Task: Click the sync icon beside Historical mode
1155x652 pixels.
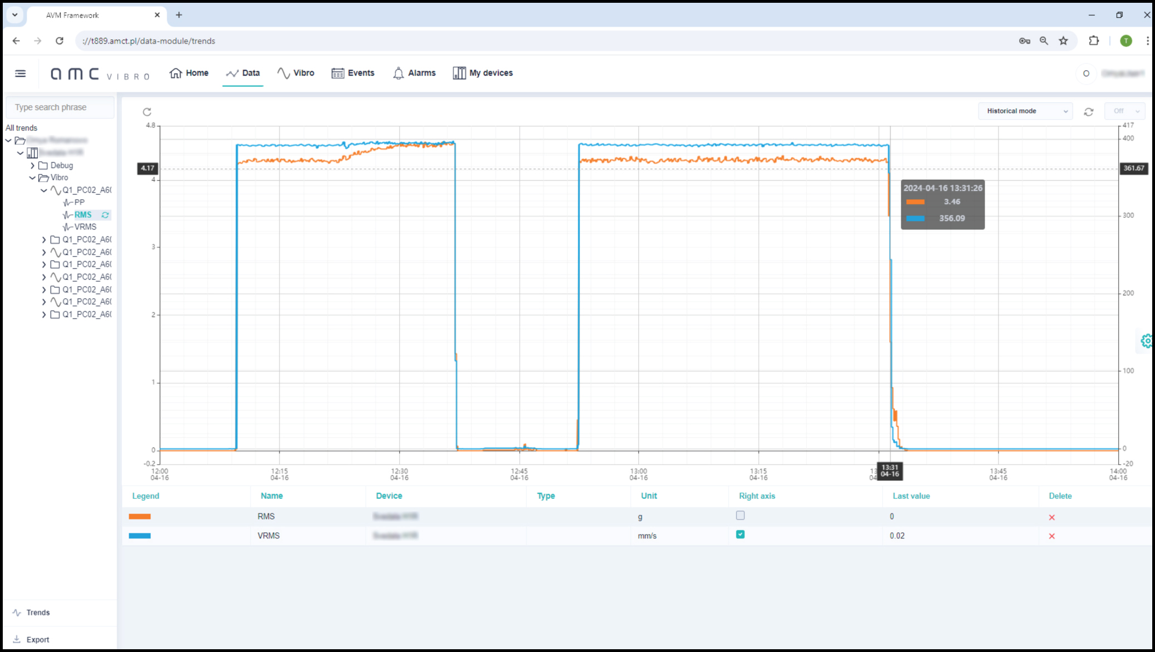Action: pyautogui.click(x=1089, y=112)
